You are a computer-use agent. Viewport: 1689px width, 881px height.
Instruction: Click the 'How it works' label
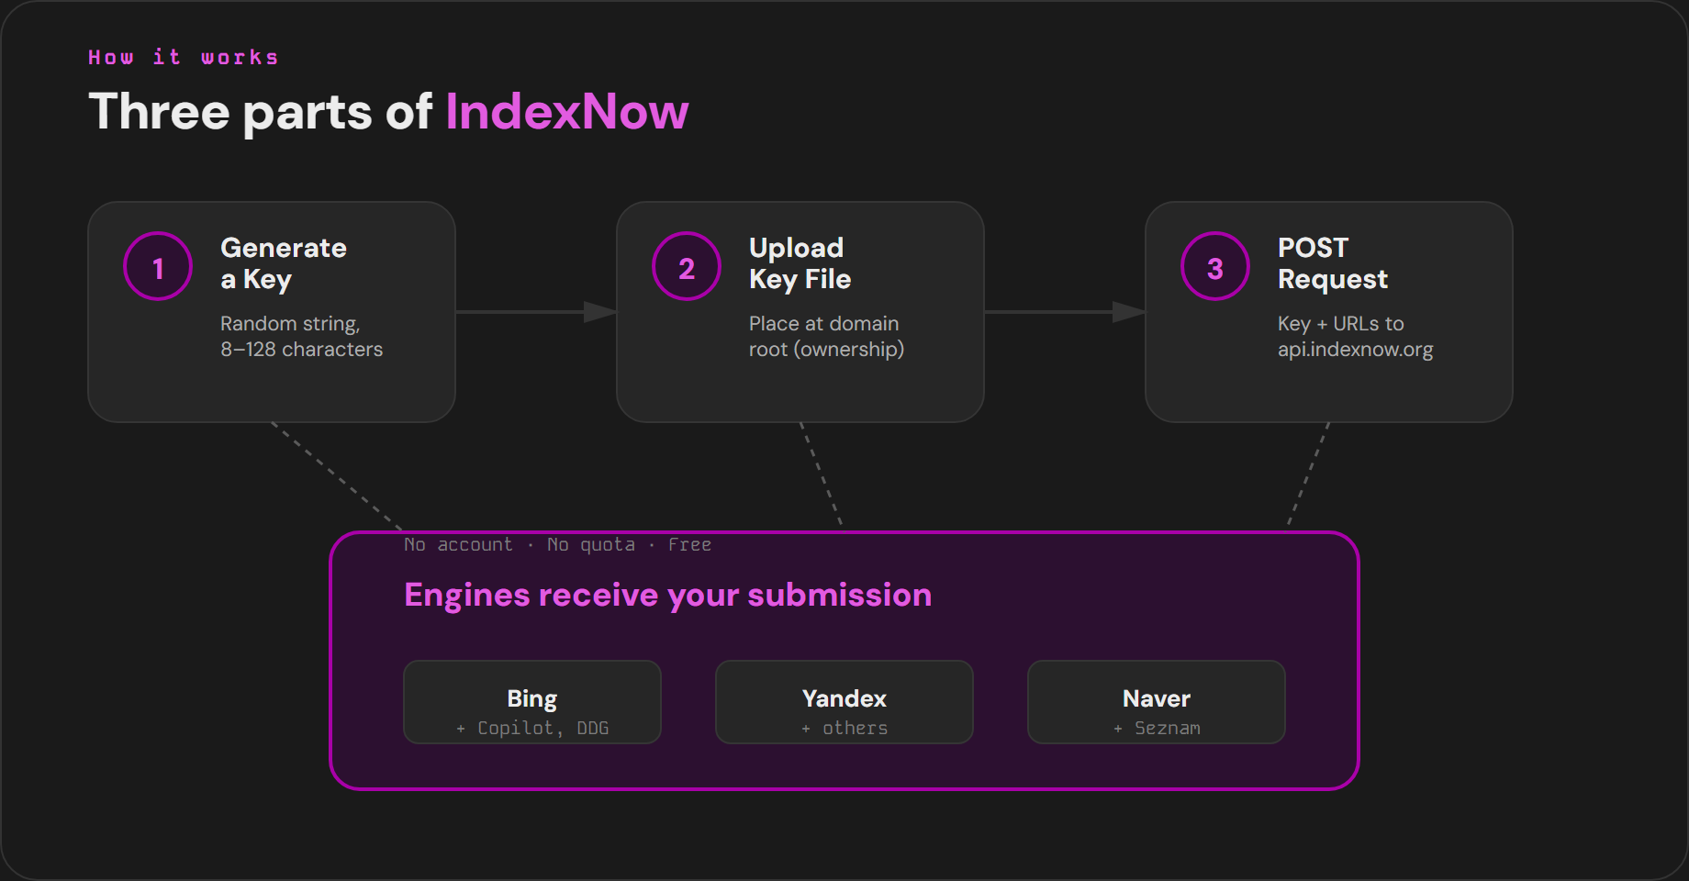coord(183,57)
